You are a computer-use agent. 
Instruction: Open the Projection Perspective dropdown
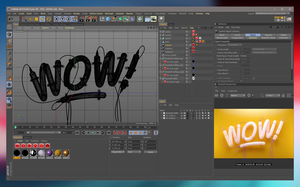coord(235,45)
